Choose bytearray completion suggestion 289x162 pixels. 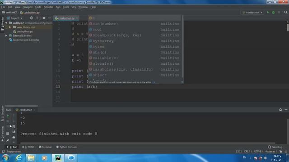coord(135,41)
